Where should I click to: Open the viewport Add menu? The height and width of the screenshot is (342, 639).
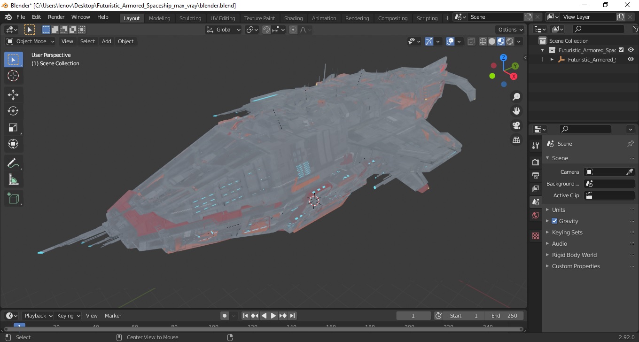tap(107, 41)
